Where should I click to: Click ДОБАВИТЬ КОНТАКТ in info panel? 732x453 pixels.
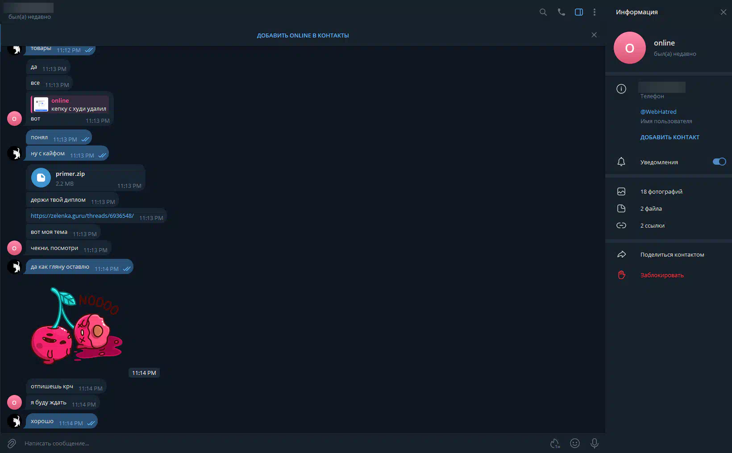click(670, 137)
